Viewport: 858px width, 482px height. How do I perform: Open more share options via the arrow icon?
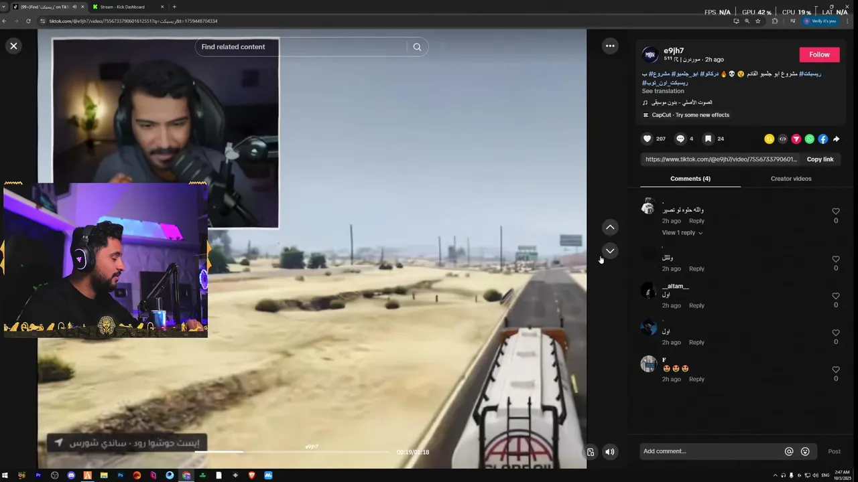point(836,139)
